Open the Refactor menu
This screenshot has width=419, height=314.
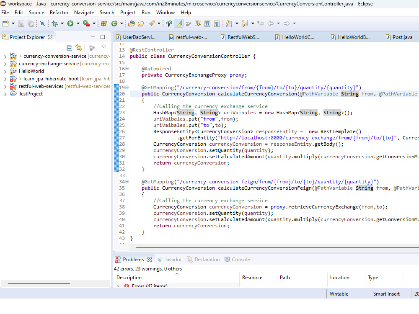point(59,13)
